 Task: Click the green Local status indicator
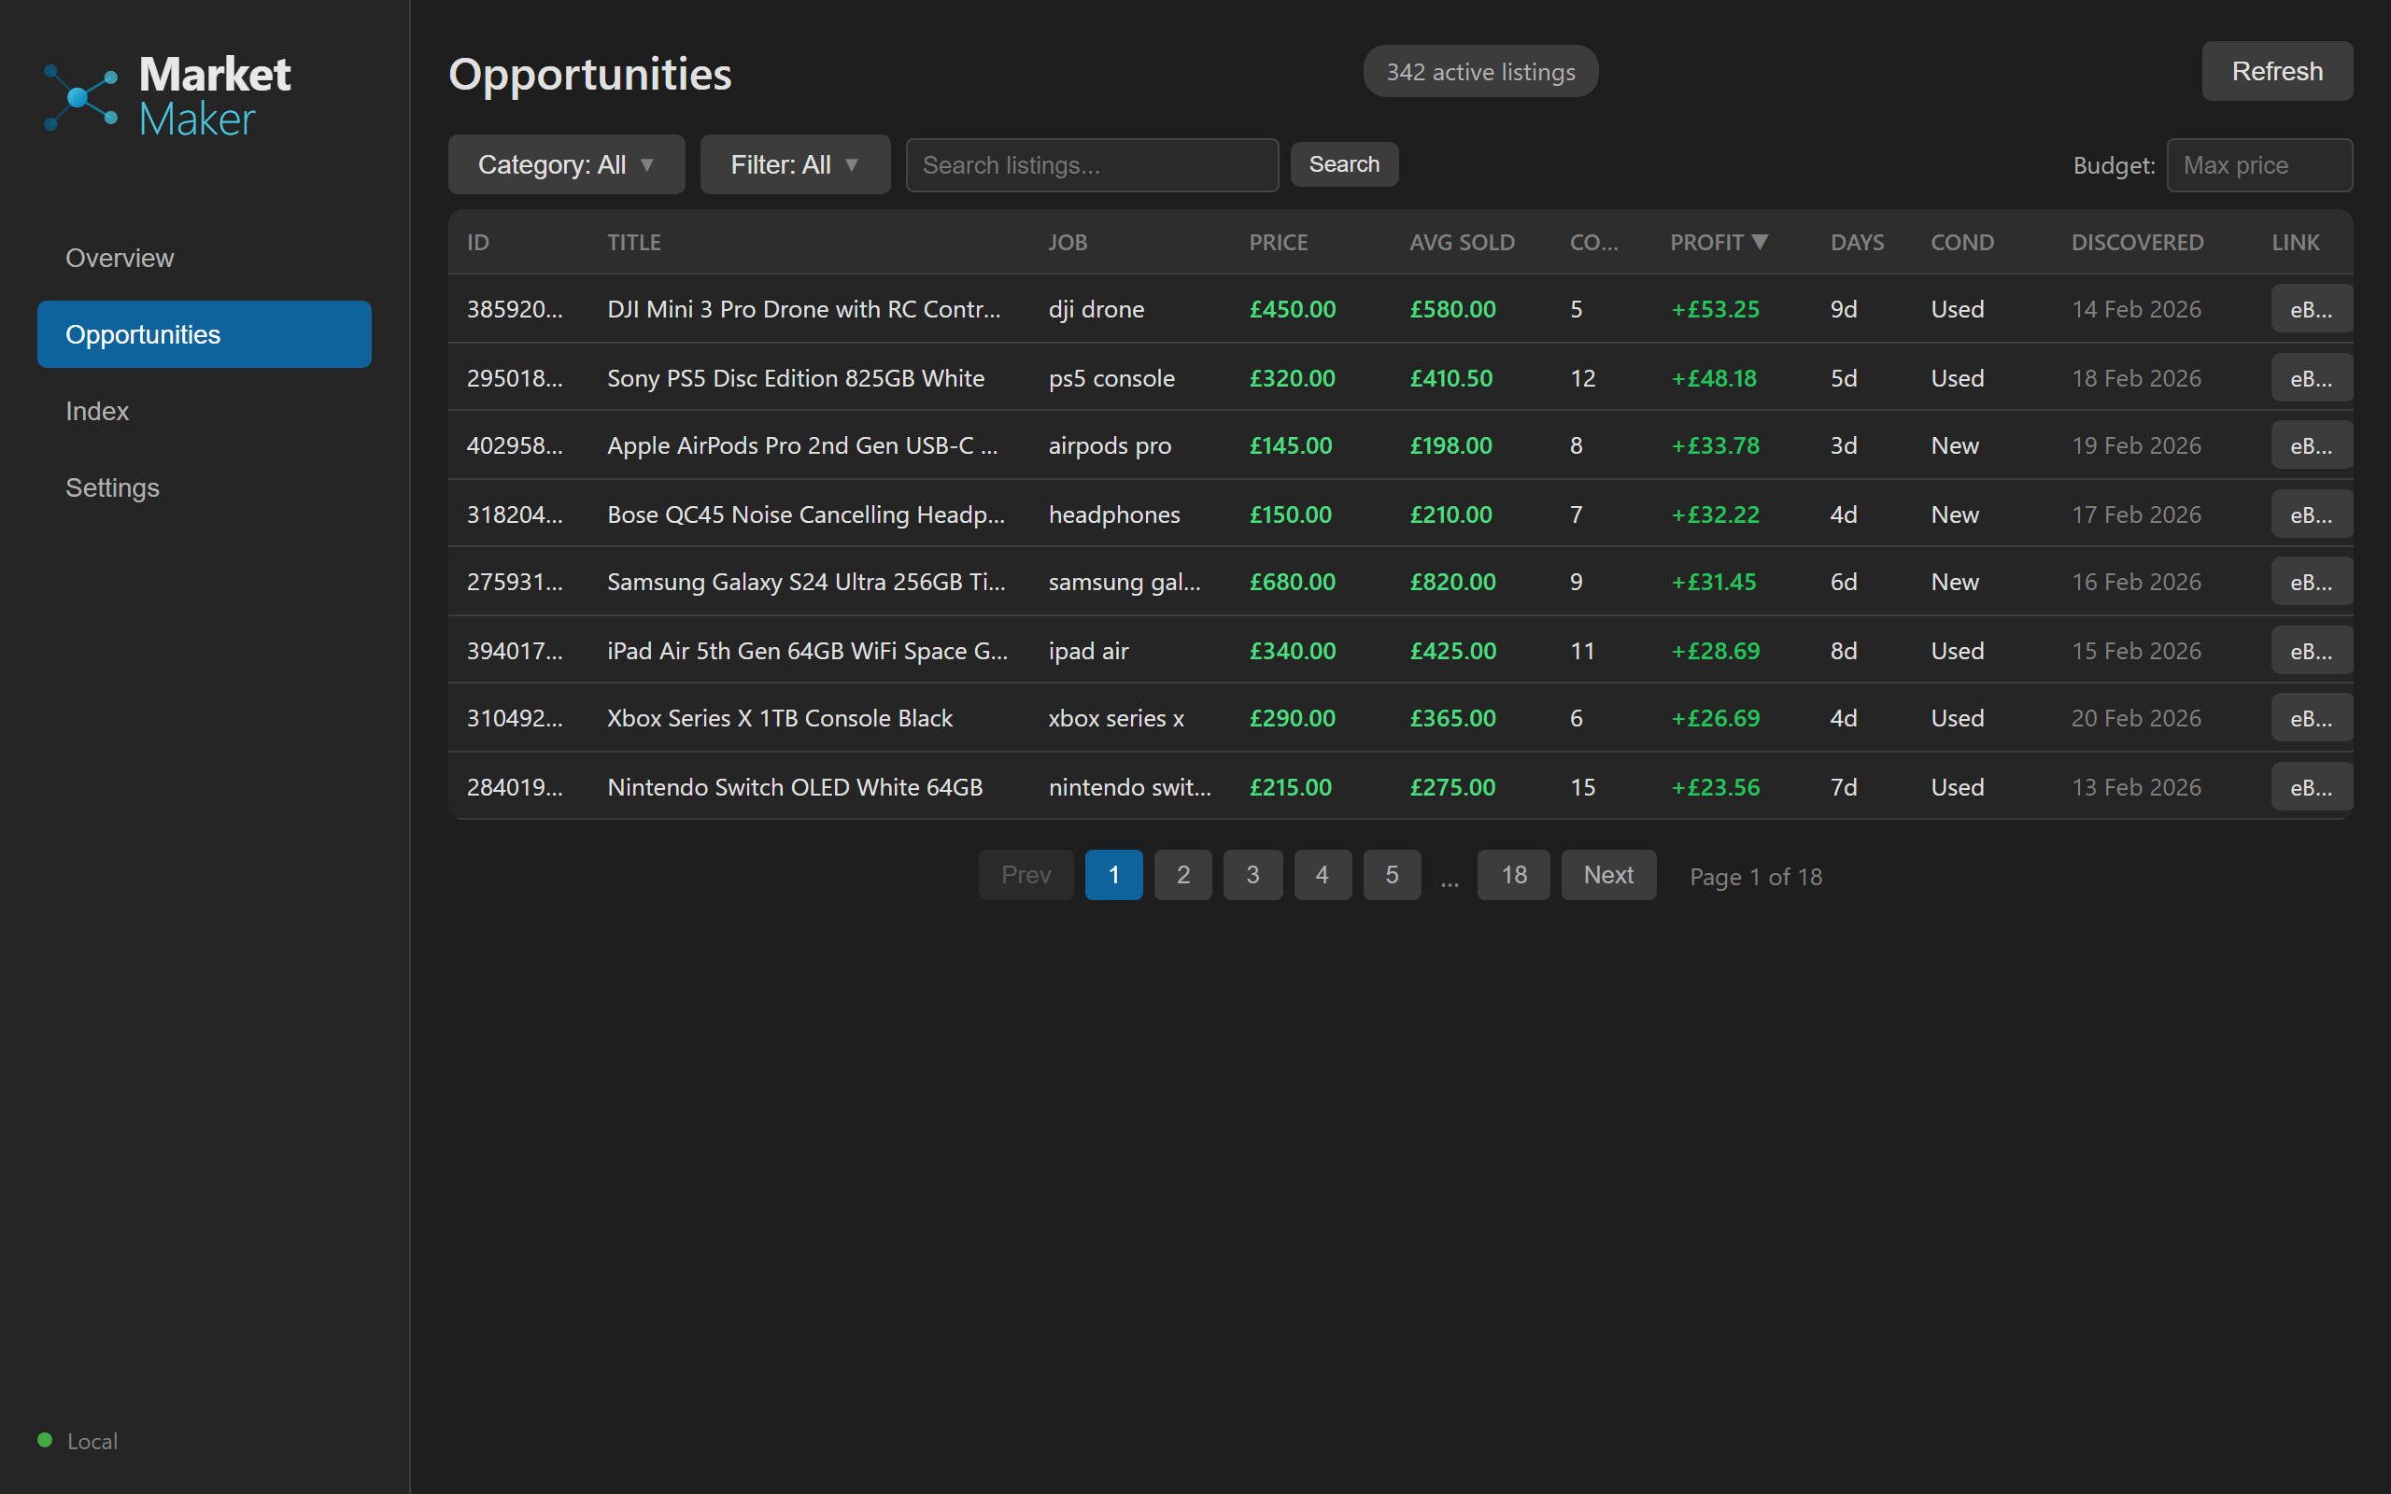coord(45,1441)
